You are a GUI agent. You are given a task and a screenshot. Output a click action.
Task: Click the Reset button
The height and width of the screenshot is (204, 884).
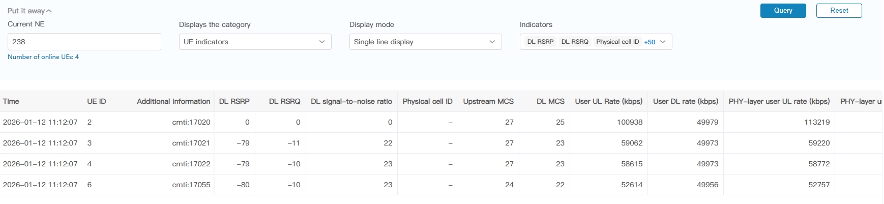click(839, 11)
